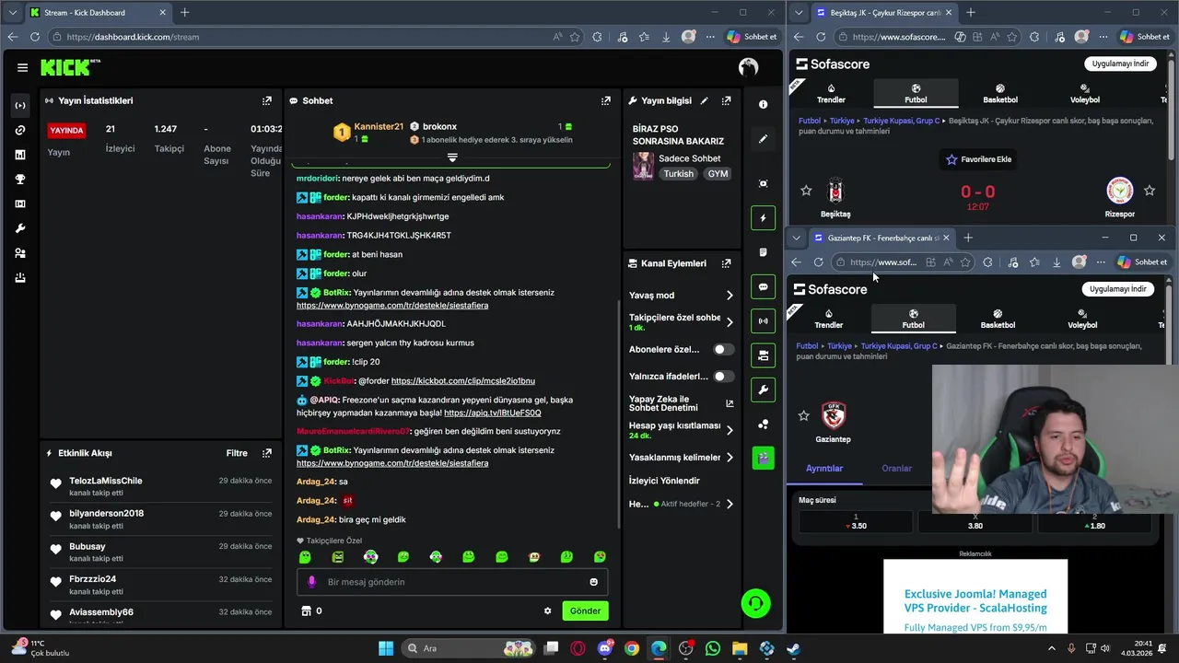Pop out the Sohbet chat panel
1179x663 pixels.
coord(606,100)
